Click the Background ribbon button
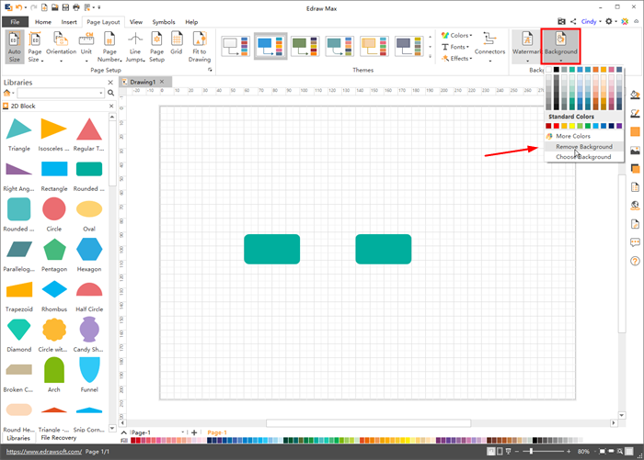This screenshot has height=460, width=644. coord(560,46)
